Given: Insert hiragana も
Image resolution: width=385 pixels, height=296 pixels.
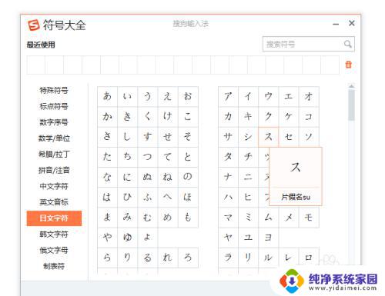Looking at the screenshot, I should tap(188, 218).
